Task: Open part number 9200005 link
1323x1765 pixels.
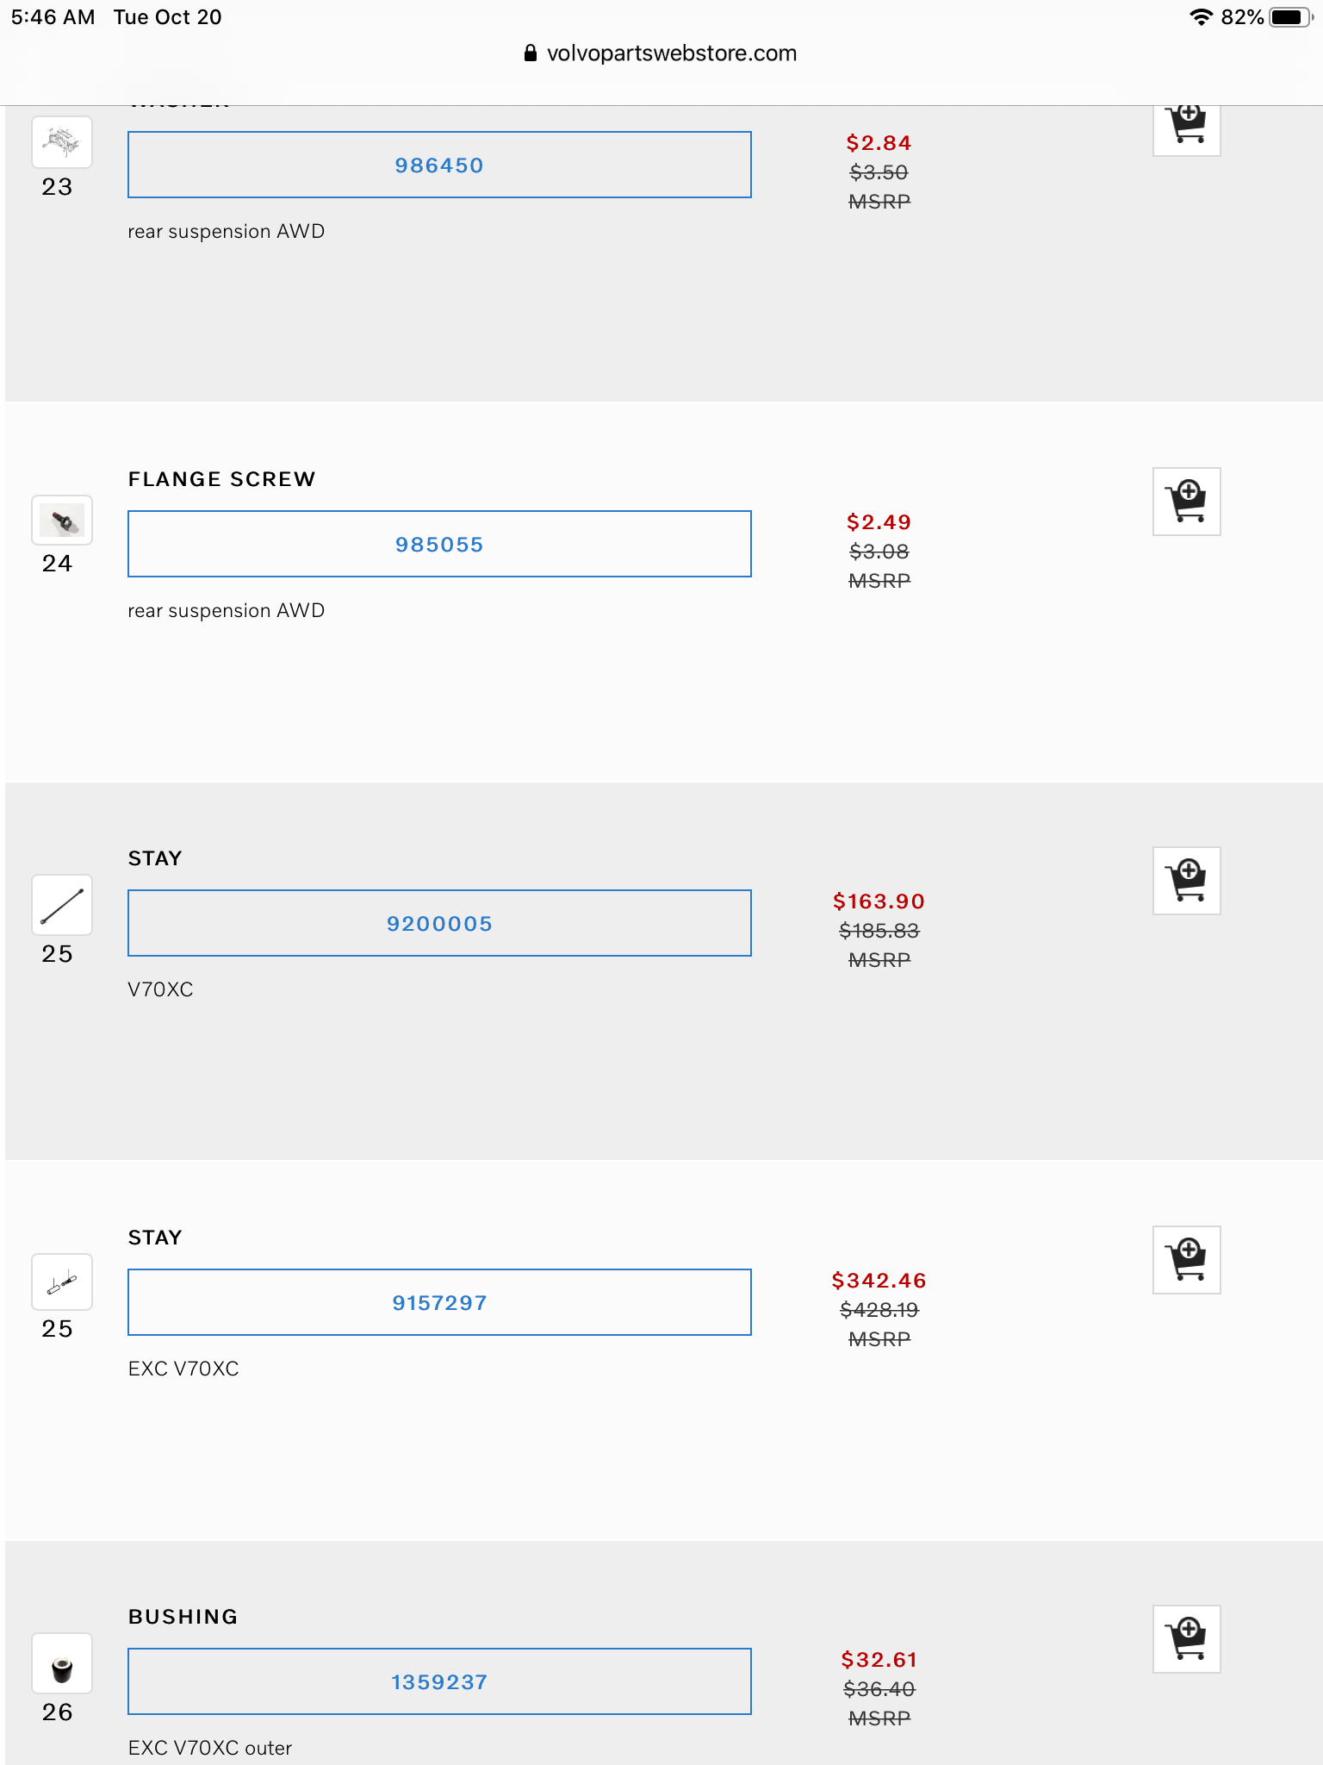Action: click(439, 924)
